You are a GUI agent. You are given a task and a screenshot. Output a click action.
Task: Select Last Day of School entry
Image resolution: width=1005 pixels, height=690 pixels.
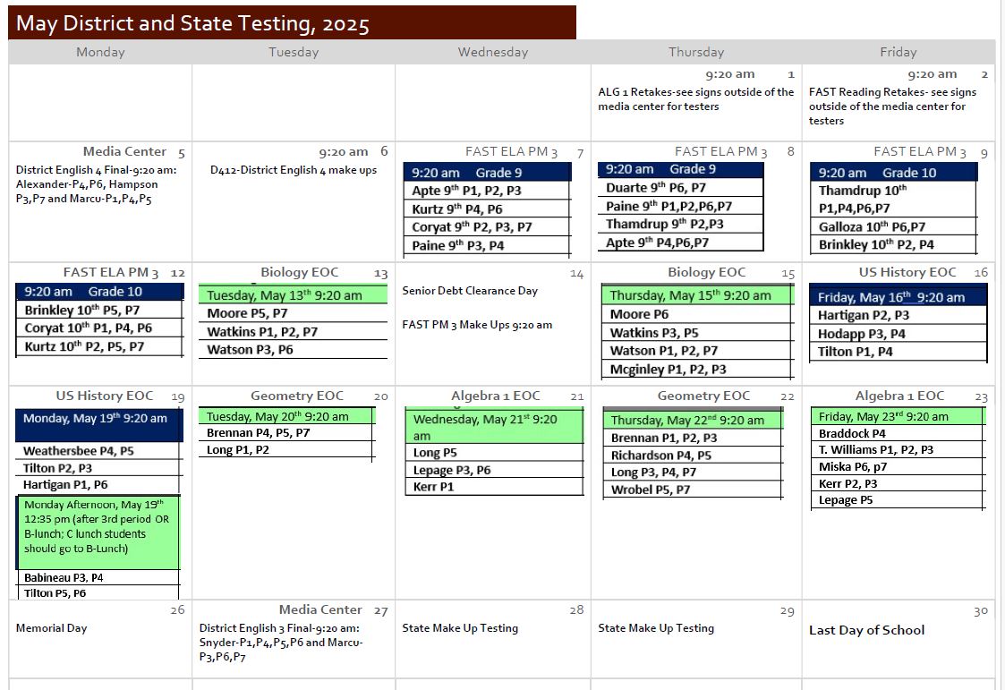point(866,630)
